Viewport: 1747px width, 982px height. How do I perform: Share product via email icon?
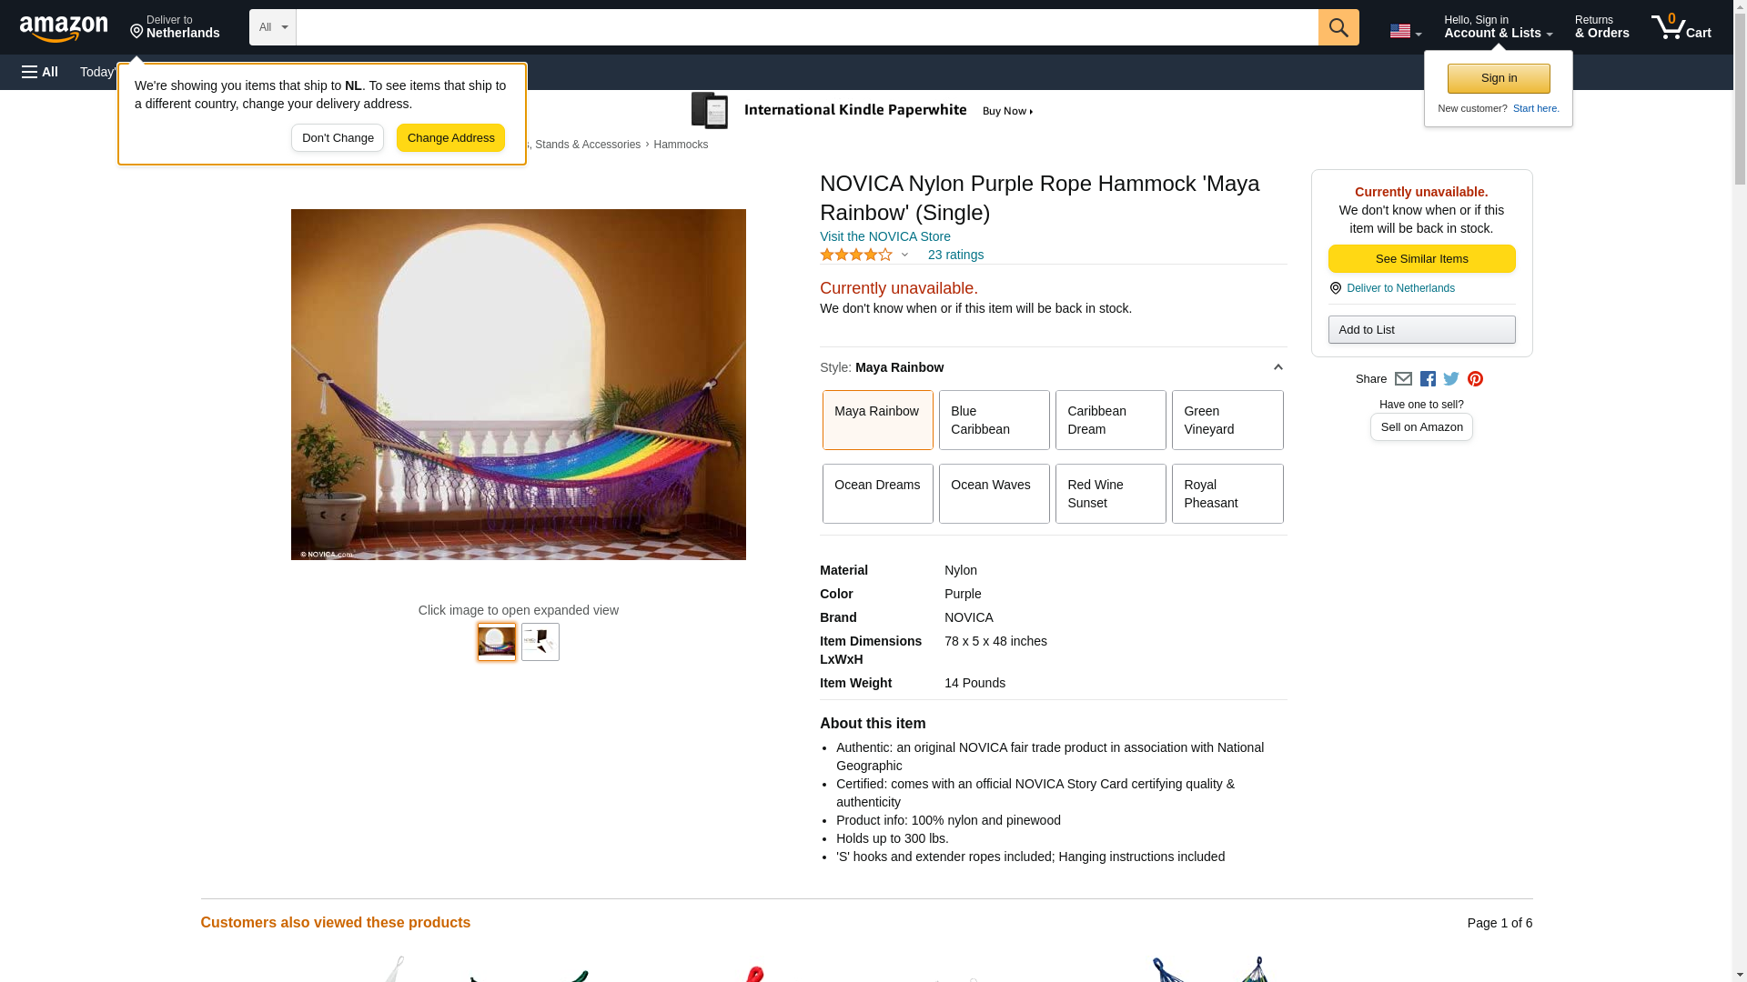pos(1403,379)
